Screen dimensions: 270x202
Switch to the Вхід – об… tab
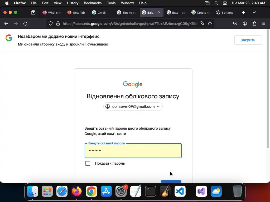pos(176,13)
